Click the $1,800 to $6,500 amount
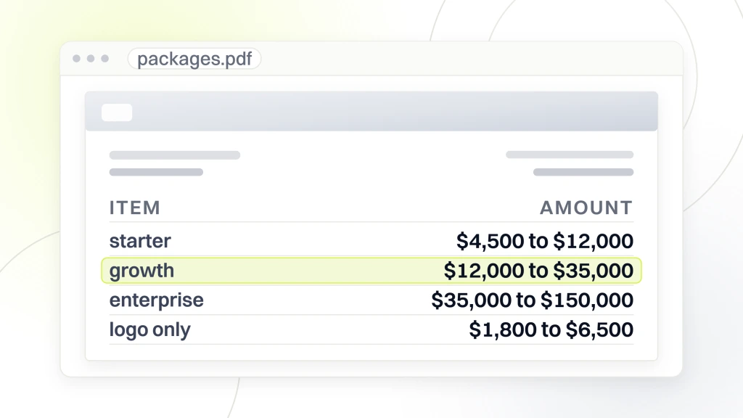This screenshot has width=743, height=418. 551,329
